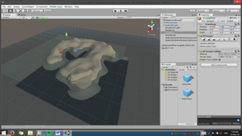
Task: Open Transform component help icon
Action: click(x=236, y=24)
